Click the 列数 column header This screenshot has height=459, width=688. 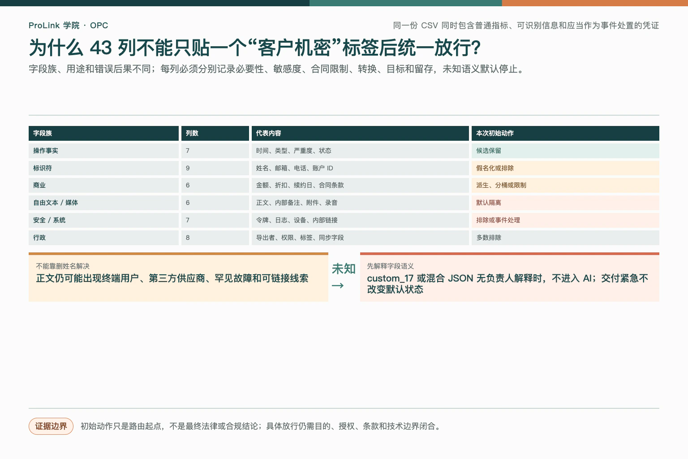215,133
